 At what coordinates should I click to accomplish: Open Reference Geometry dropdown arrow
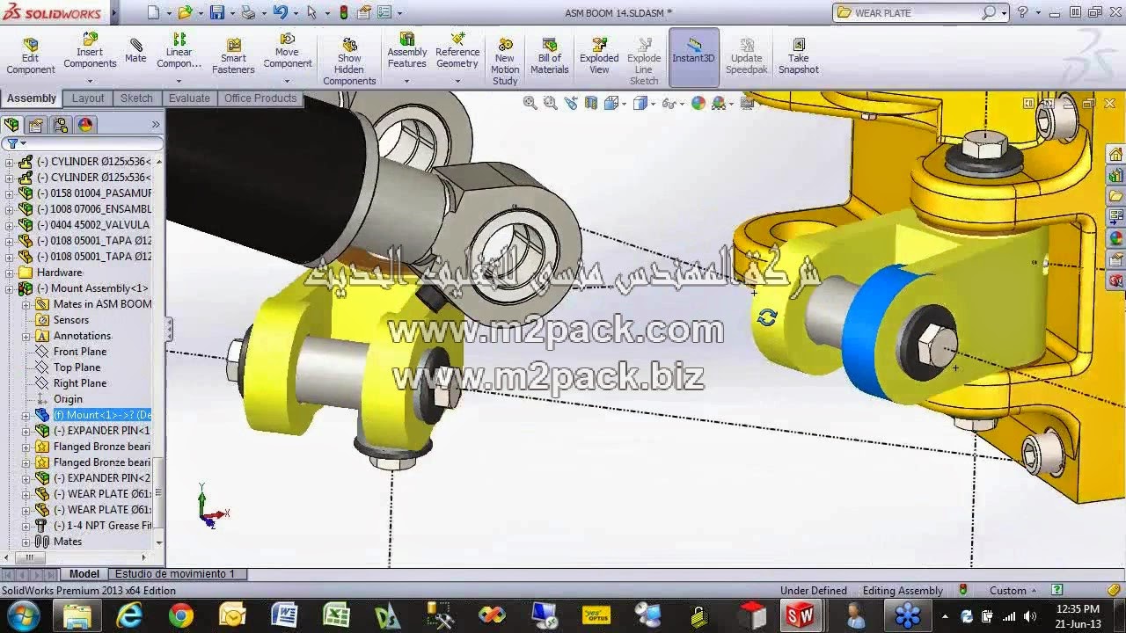[x=457, y=80]
